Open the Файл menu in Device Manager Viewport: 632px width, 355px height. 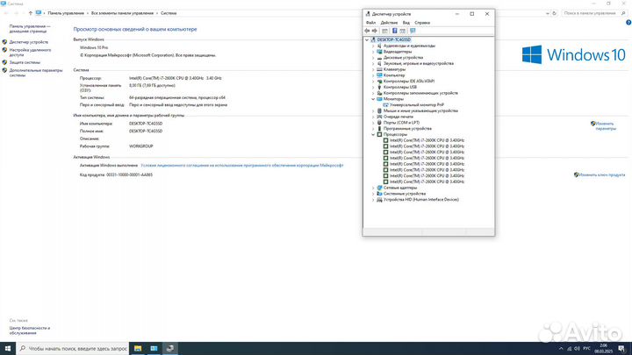click(370, 22)
